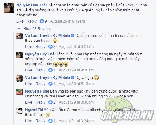This screenshot has height=125, width=156.
Task: Click the like-count icon showing 9 reactions
Action: coord(42,21)
